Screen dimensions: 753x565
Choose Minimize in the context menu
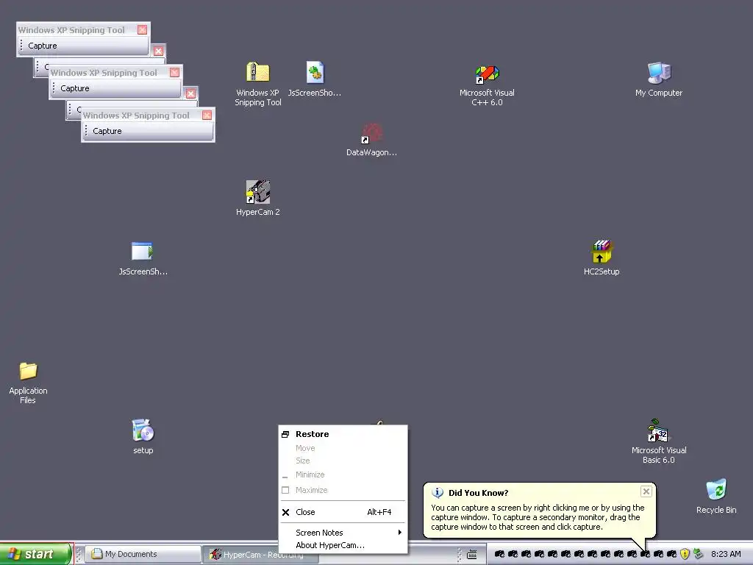pos(343,475)
